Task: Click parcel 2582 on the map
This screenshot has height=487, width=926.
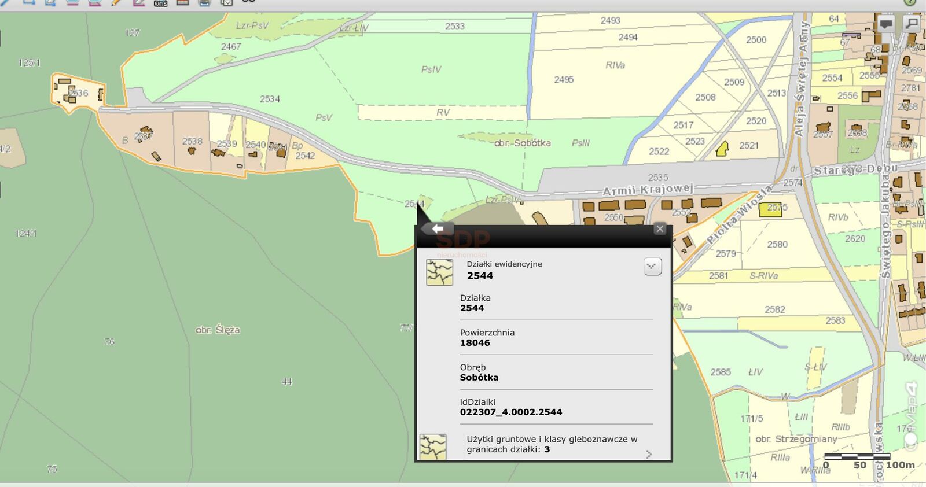Action: 774,309
